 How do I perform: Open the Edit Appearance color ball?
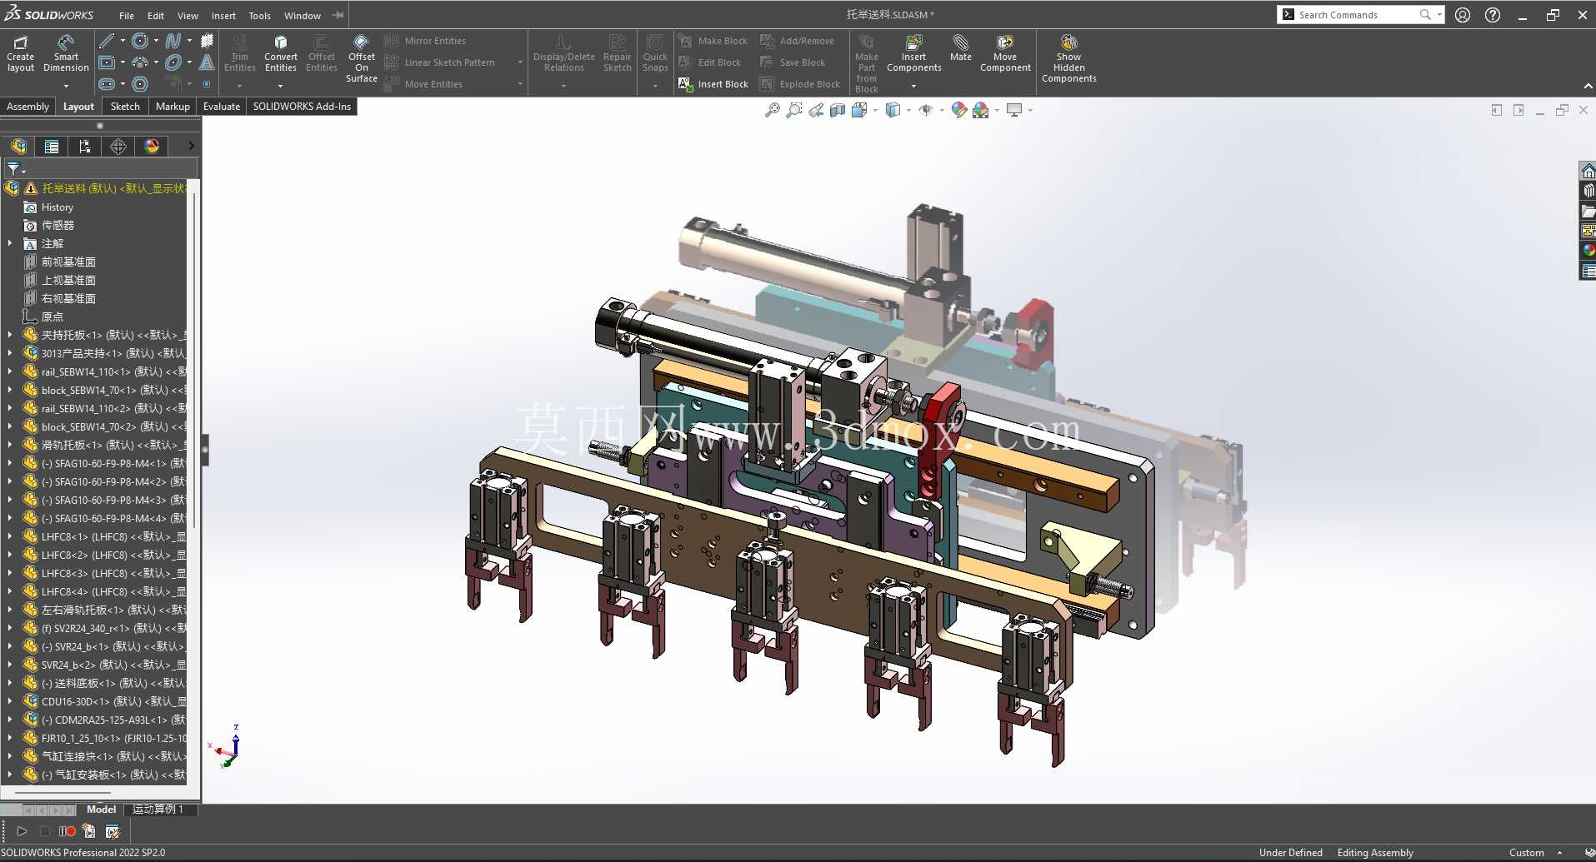pos(958,110)
